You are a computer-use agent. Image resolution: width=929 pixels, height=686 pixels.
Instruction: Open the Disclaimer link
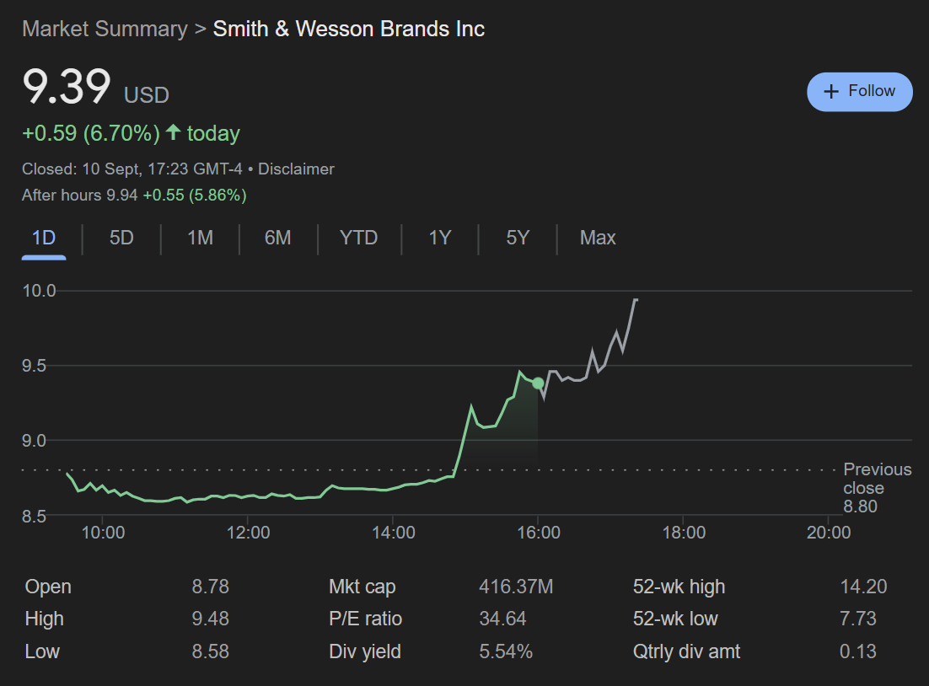[x=296, y=169]
